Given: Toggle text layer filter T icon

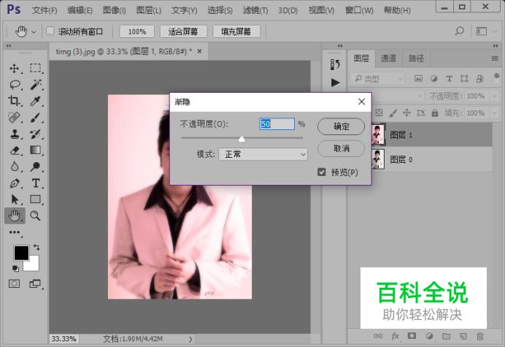Looking at the screenshot, I should tap(449, 78).
